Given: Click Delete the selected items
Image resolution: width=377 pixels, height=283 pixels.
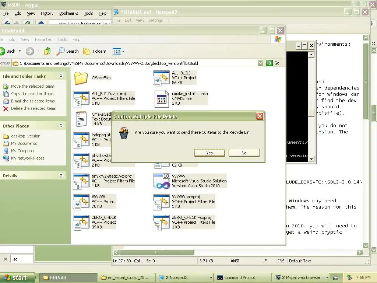Looking at the screenshot, I should click(33, 109).
